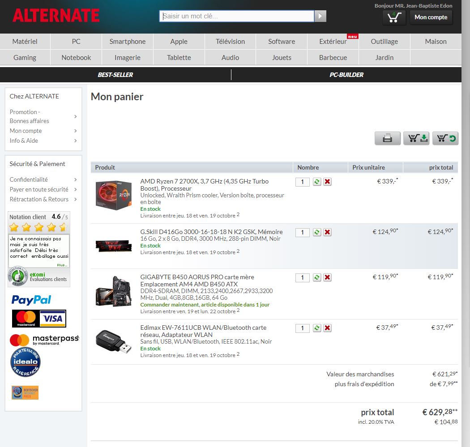Expand the Info & Aide arrow
This screenshot has width=470, height=447.
point(76,141)
